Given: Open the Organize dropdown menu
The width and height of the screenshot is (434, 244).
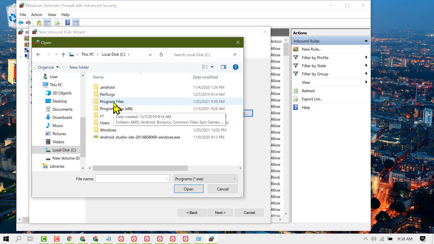Looking at the screenshot, I should pos(48,67).
